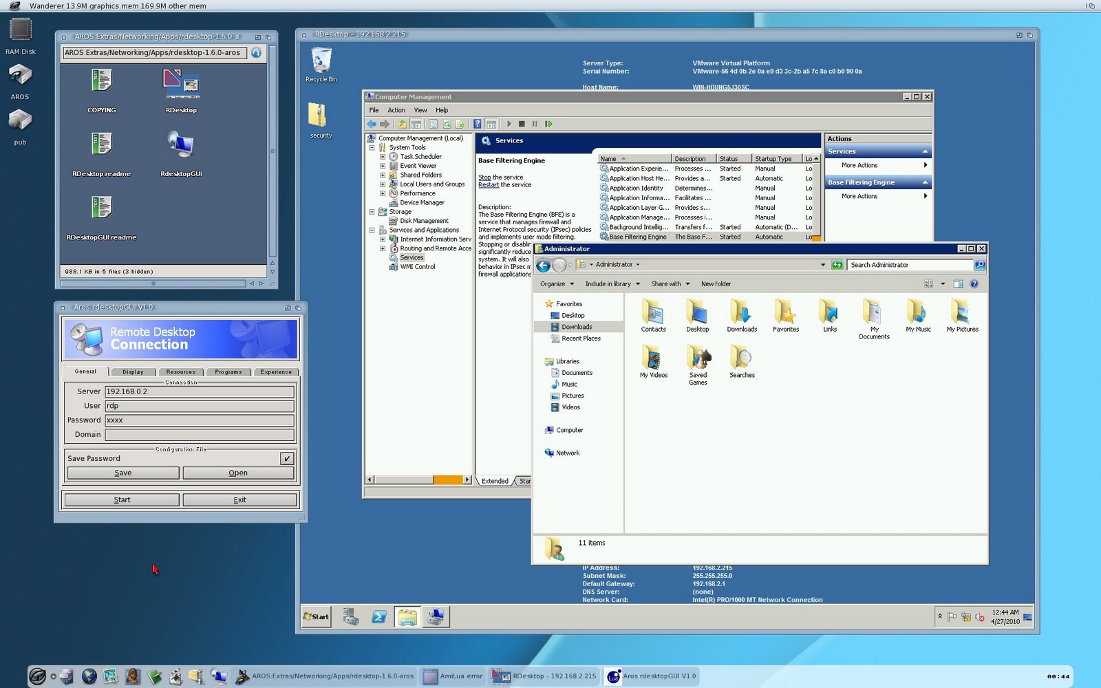1101x688 pixels.
Task: Open the Saved Games folder
Action: 698,365
